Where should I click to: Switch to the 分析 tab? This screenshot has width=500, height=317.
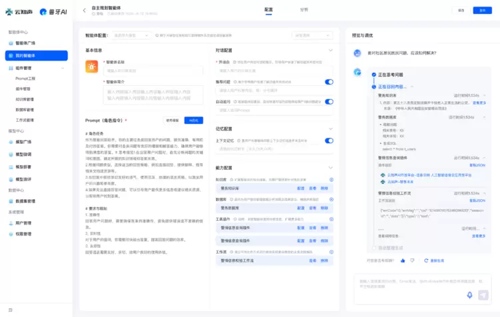point(304,10)
